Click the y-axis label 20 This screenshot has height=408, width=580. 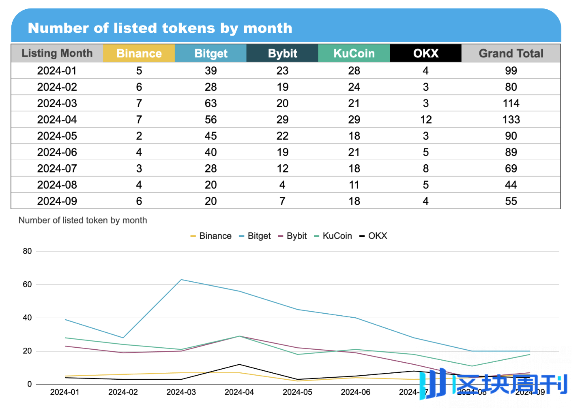[x=27, y=351]
